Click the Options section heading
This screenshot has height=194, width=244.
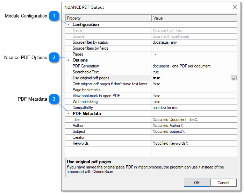click(80, 60)
